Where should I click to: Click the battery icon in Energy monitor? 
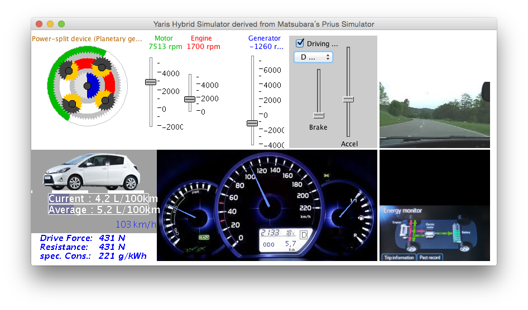(x=457, y=233)
